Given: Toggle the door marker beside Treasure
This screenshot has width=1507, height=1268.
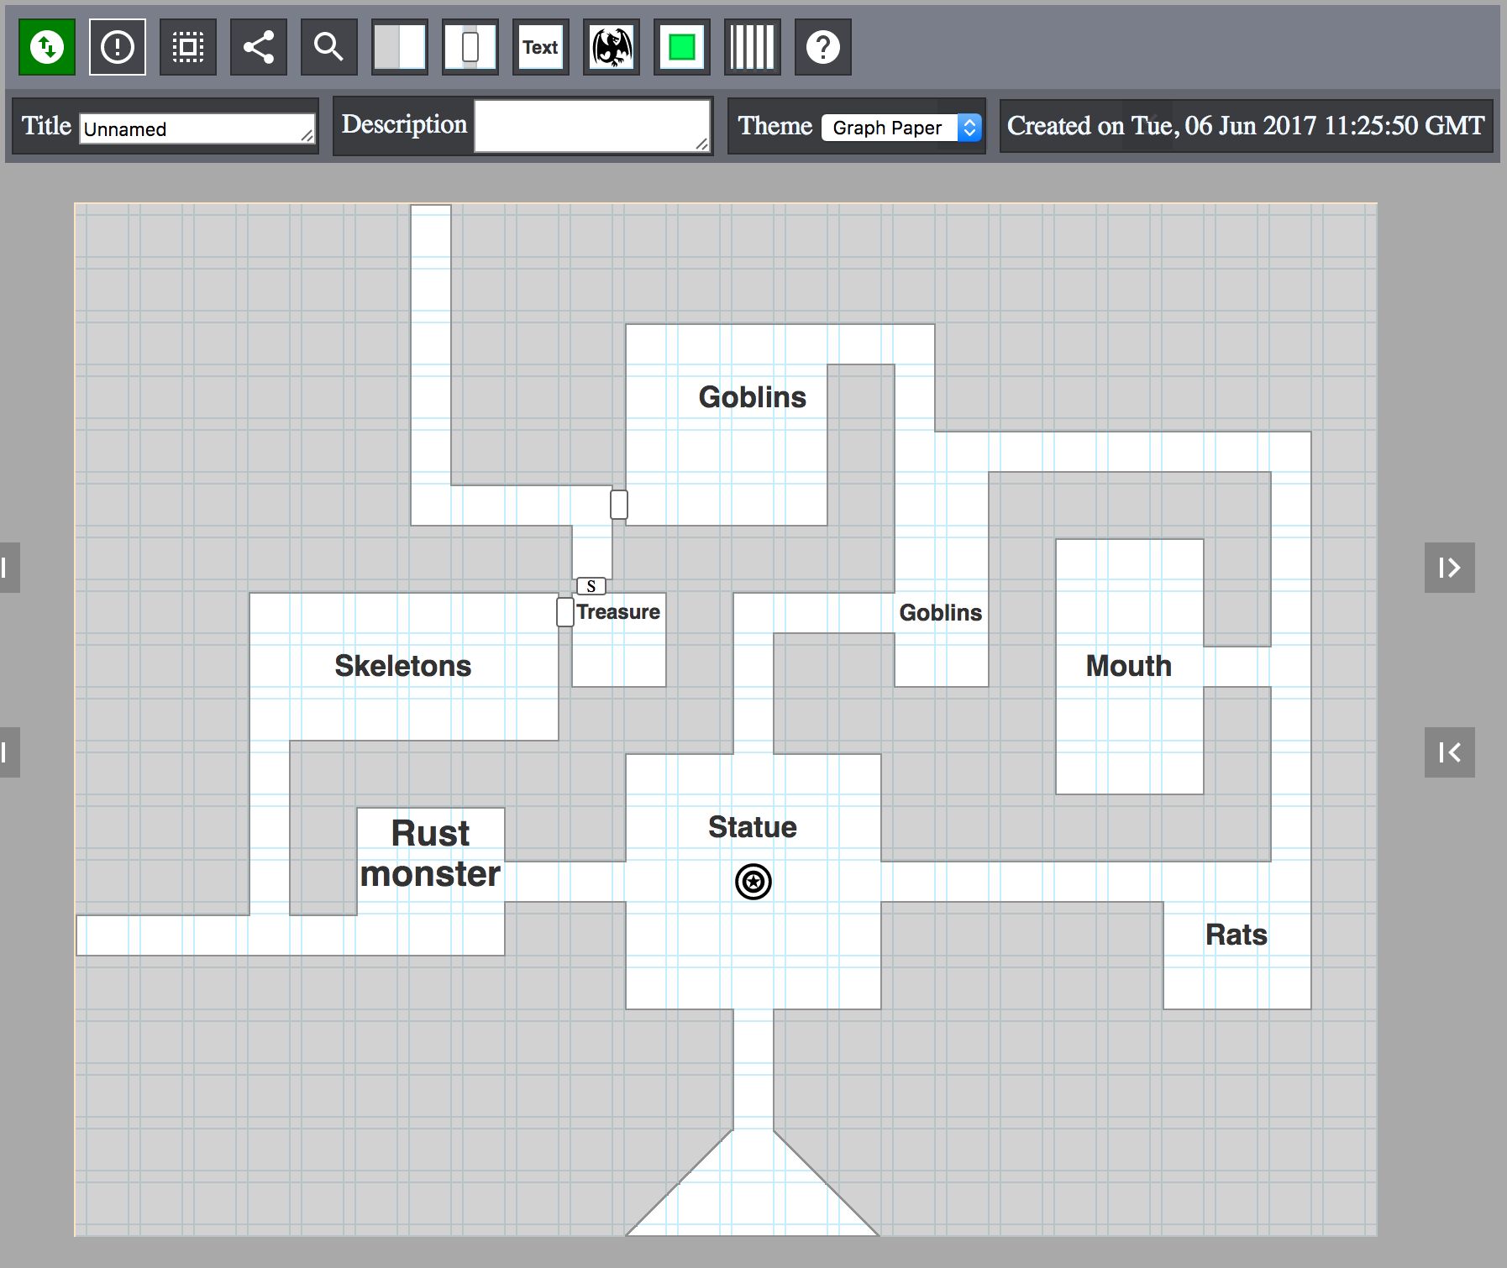Looking at the screenshot, I should (563, 612).
